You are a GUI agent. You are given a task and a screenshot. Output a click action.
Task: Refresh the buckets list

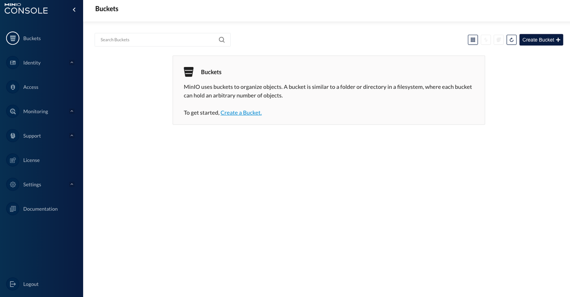(512, 39)
